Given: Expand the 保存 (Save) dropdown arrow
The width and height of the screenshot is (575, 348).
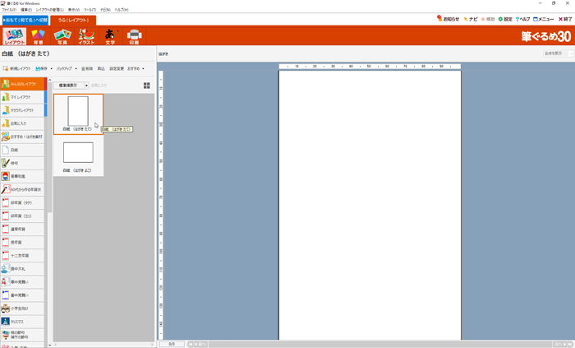Looking at the screenshot, I should point(52,69).
